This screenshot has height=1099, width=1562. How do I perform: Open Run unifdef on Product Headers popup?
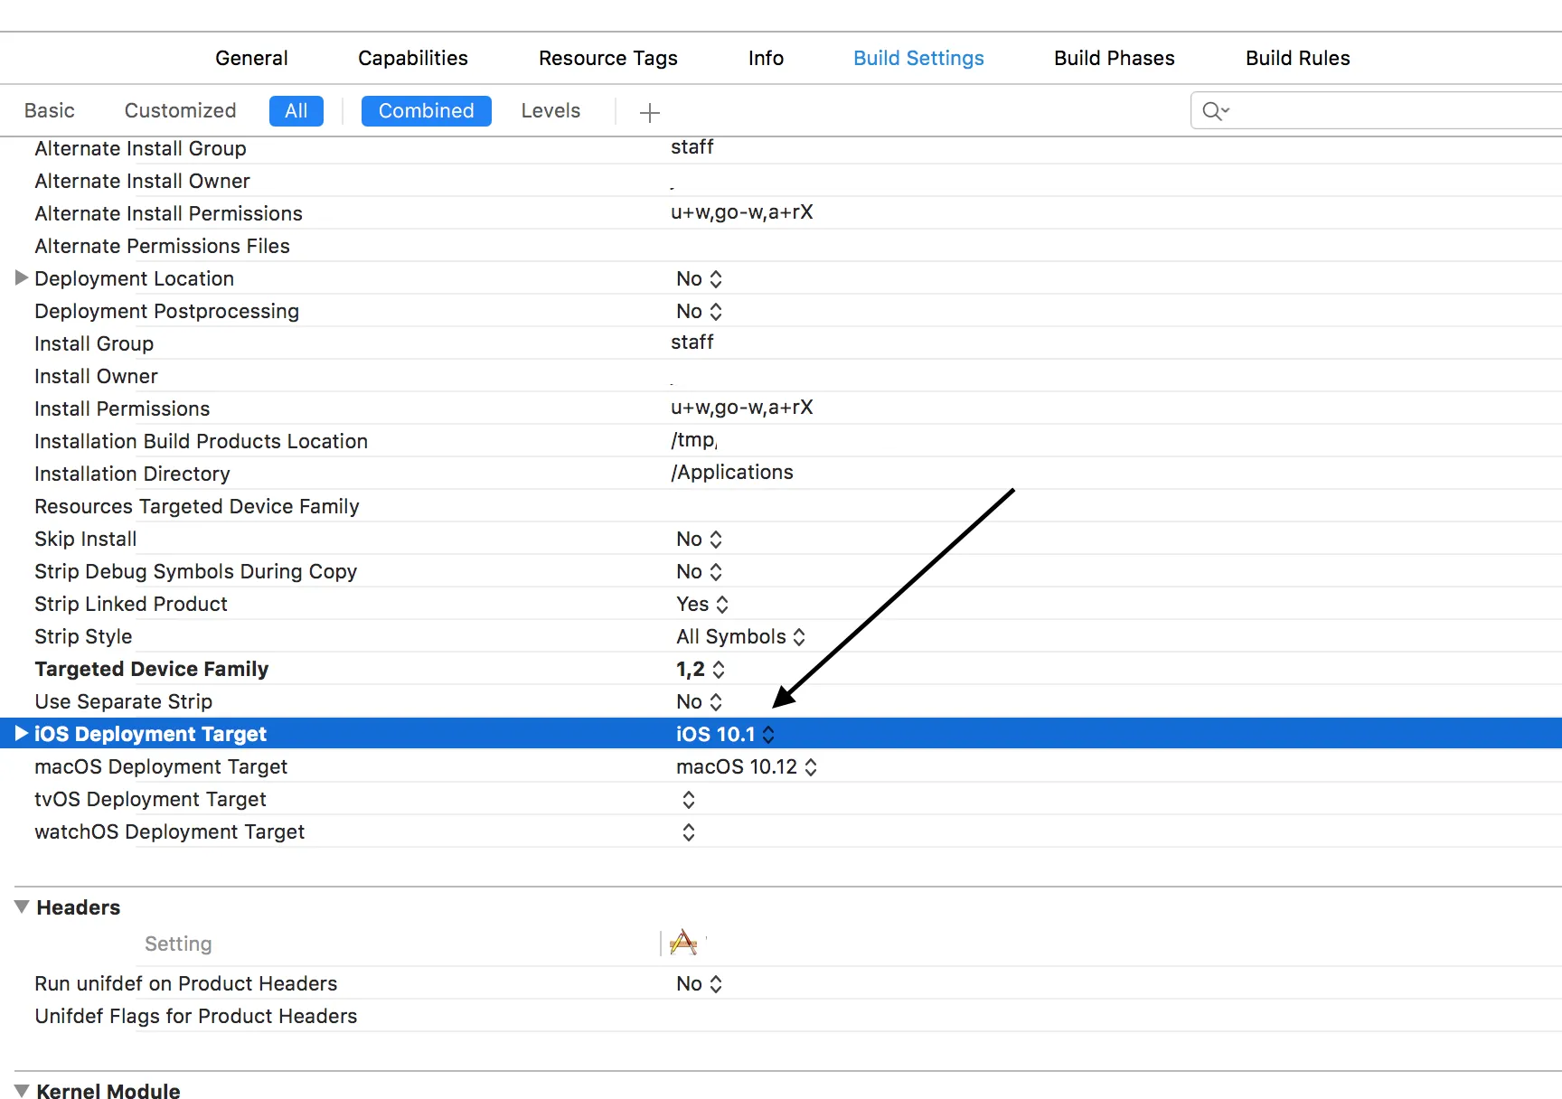click(x=699, y=983)
